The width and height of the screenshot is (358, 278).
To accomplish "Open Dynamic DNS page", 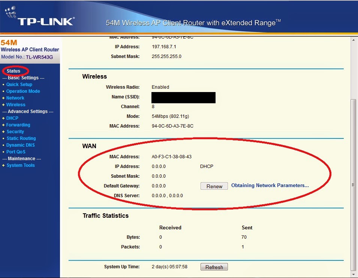I will pyautogui.click(x=21, y=145).
